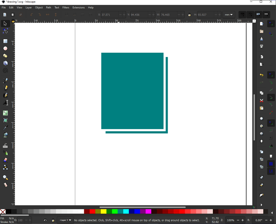Image resolution: width=276 pixels, height=224 pixels.
Task: Open the Filters menu
Action: (x=66, y=8)
